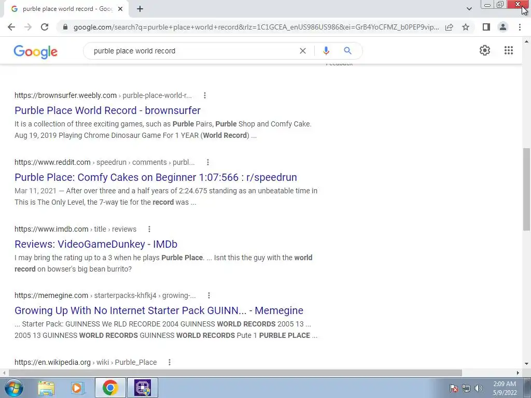Click the scrollbar up arrow

(526, 41)
